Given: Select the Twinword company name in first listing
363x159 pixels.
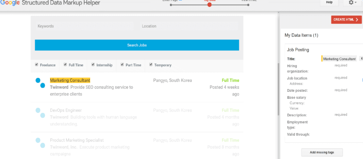Looking at the screenshot, I should (59, 87).
